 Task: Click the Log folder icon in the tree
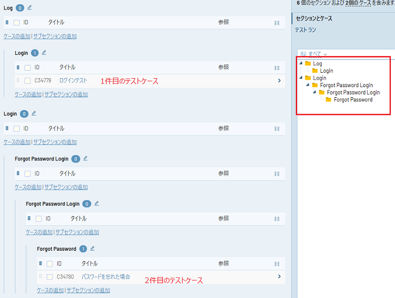pos(308,64)
